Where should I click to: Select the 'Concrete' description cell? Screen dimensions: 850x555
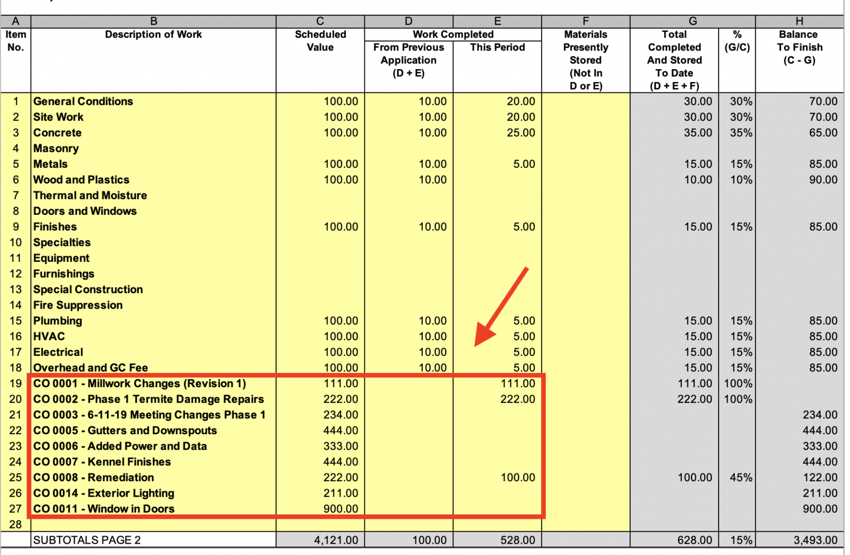pyautogui.click(x=154, y=133)
